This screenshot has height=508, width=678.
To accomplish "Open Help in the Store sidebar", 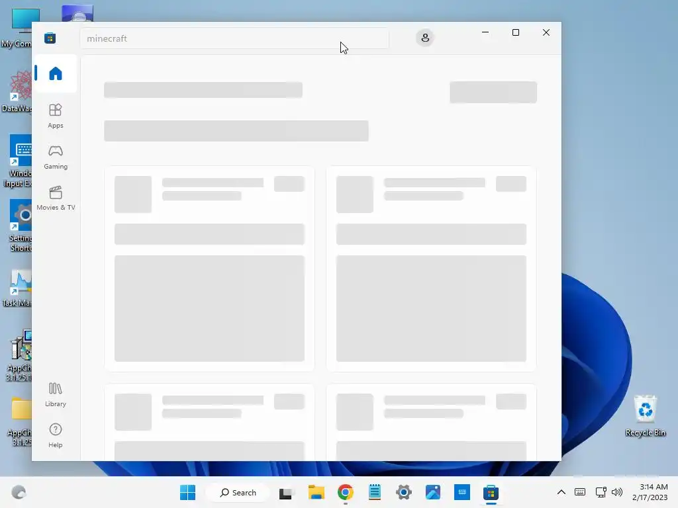I will pos(56,435).
